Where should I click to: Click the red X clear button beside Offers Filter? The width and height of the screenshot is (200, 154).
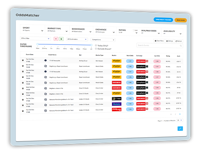[56, 38]
